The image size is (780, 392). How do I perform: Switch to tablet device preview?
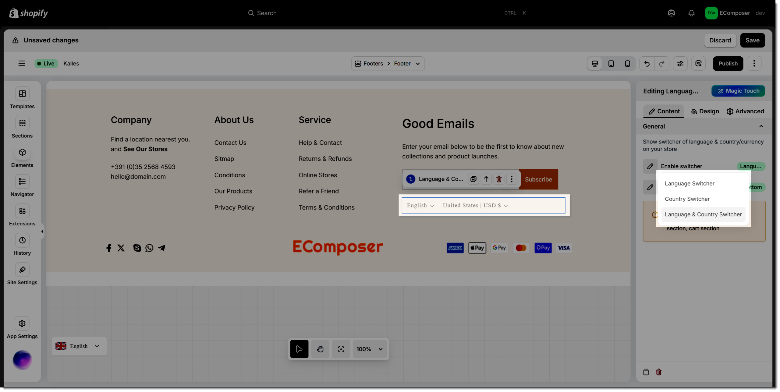click(x=611, y=64)
